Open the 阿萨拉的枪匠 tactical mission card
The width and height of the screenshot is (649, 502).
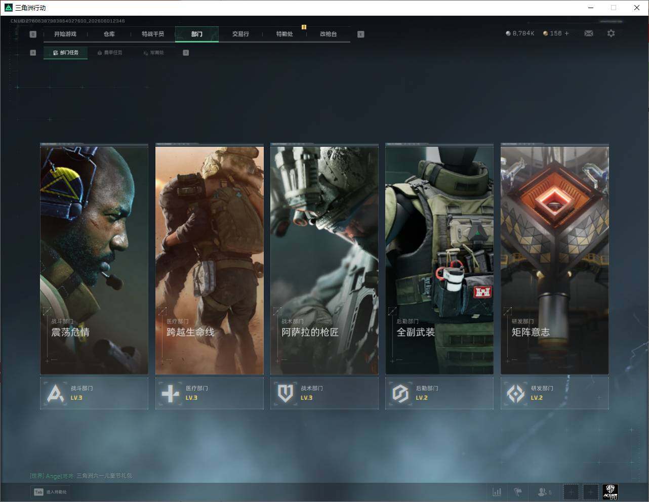[324, 260]
